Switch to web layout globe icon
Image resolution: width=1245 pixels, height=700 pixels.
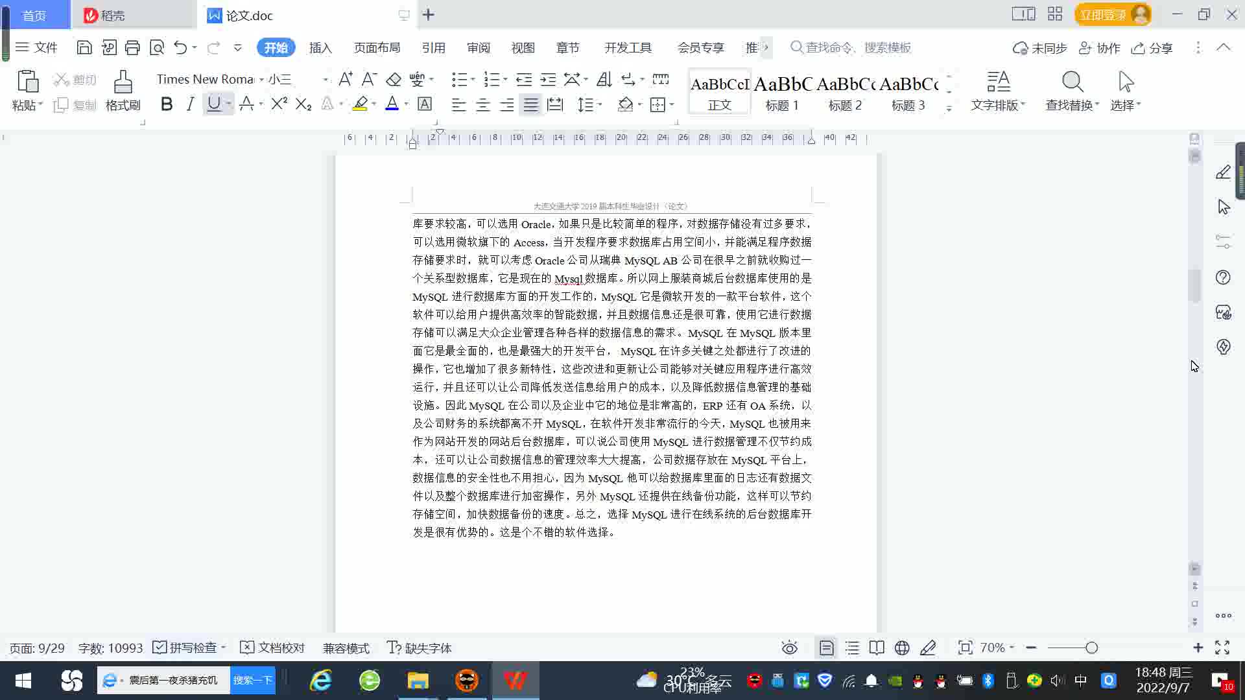click(x=902, y=647)
